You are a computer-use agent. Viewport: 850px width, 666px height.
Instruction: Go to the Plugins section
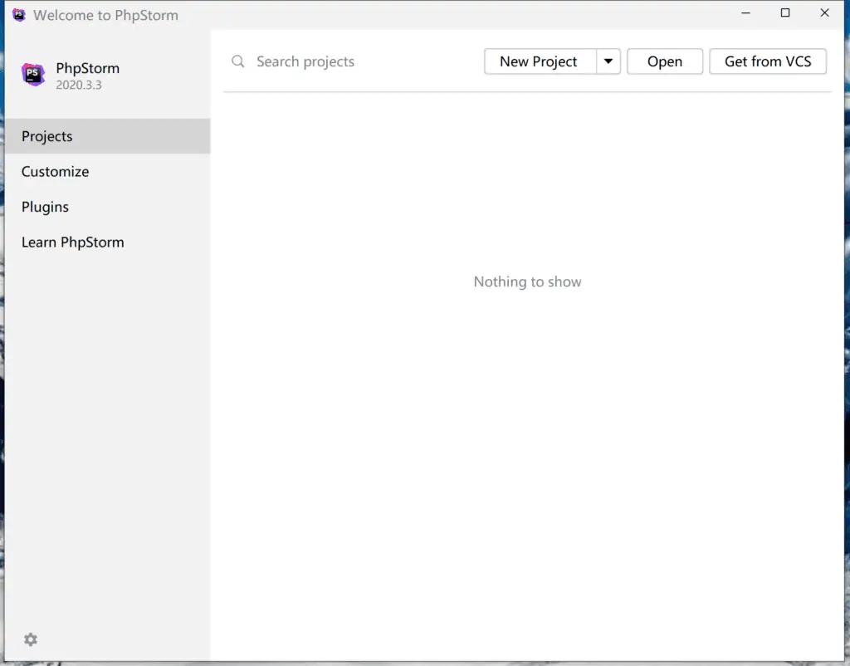tap(45, 207)
